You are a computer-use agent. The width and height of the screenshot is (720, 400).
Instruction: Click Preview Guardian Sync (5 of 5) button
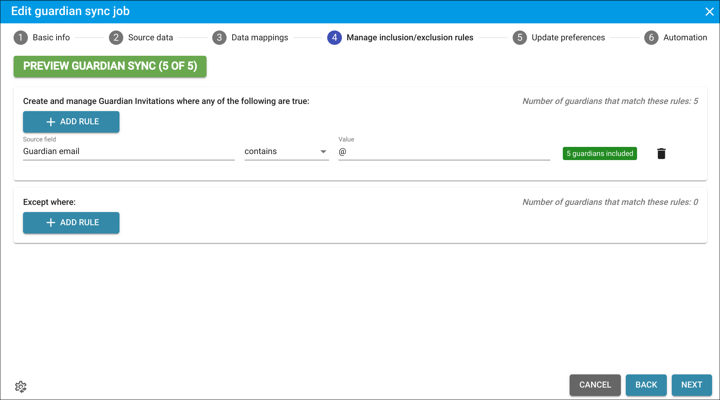110,66
